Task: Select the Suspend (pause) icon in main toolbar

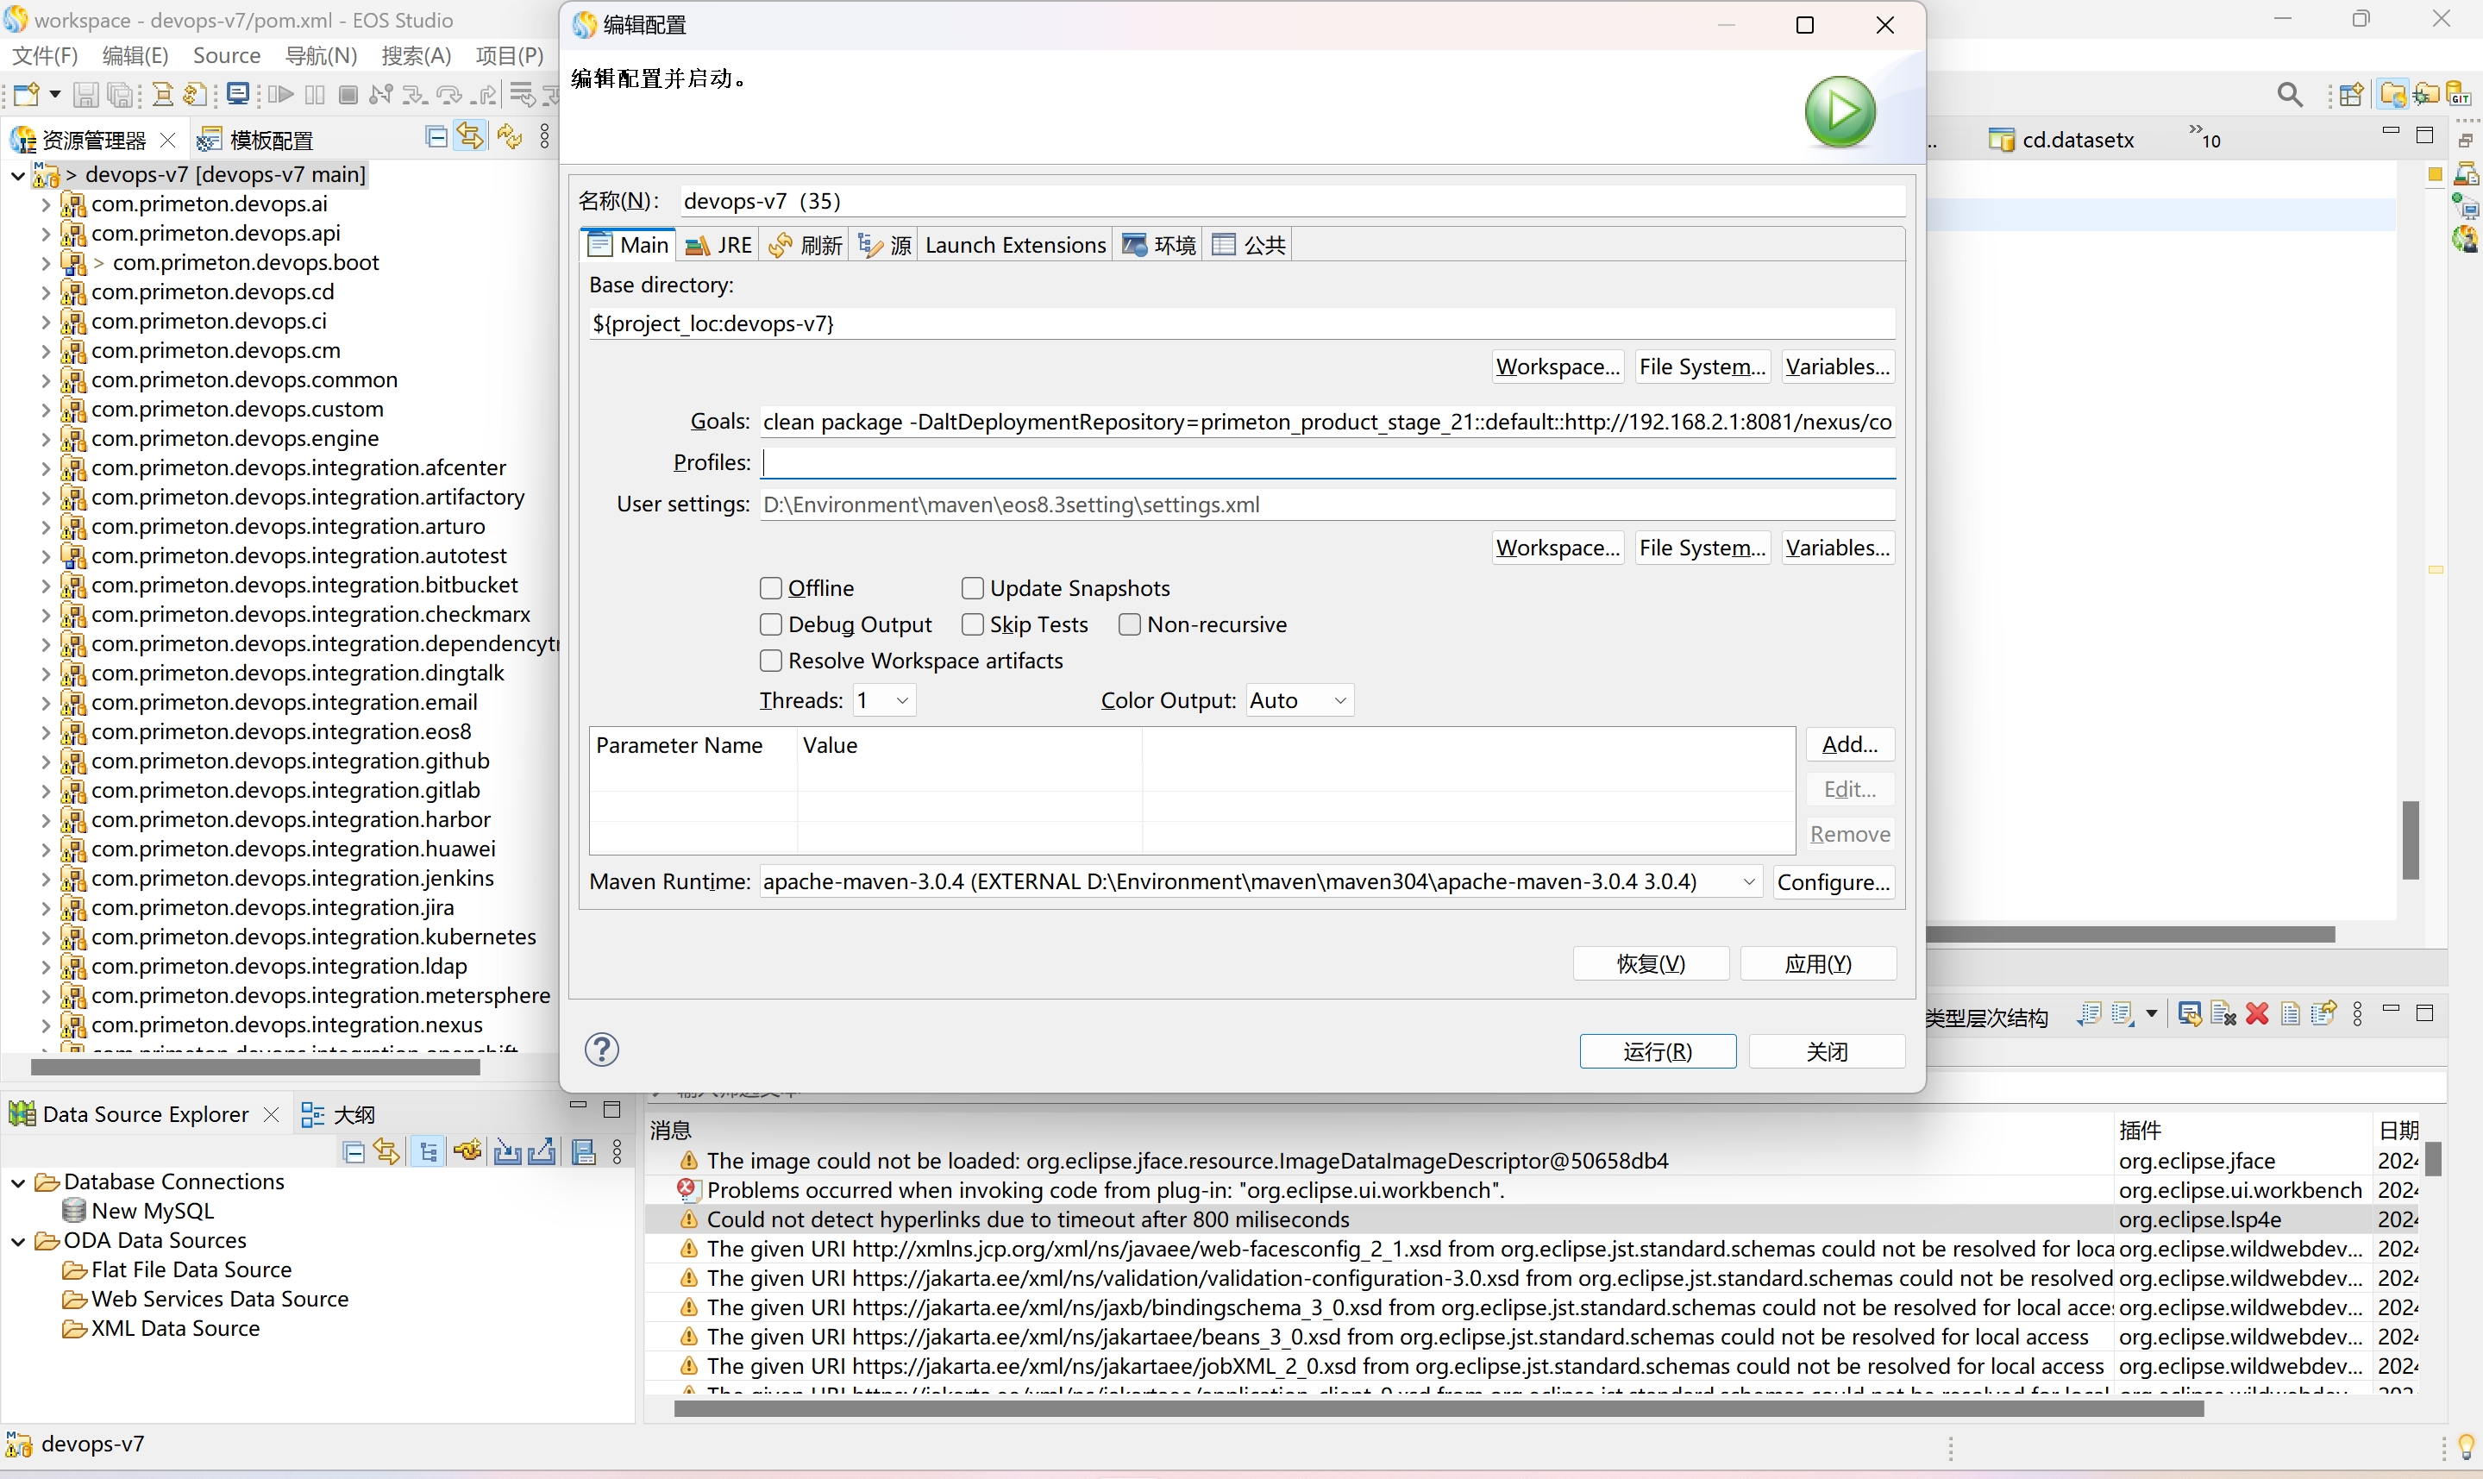Action: click(314, 94)
